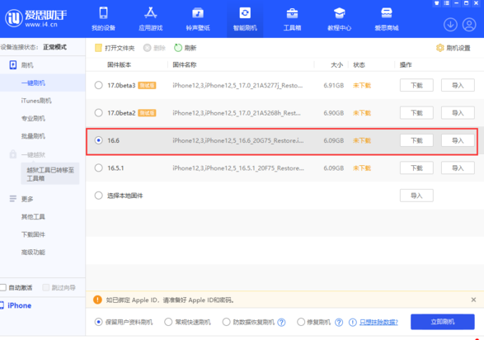
Task: Click 打开文件夹 open folder button
Action: click(x=115, y=48)
